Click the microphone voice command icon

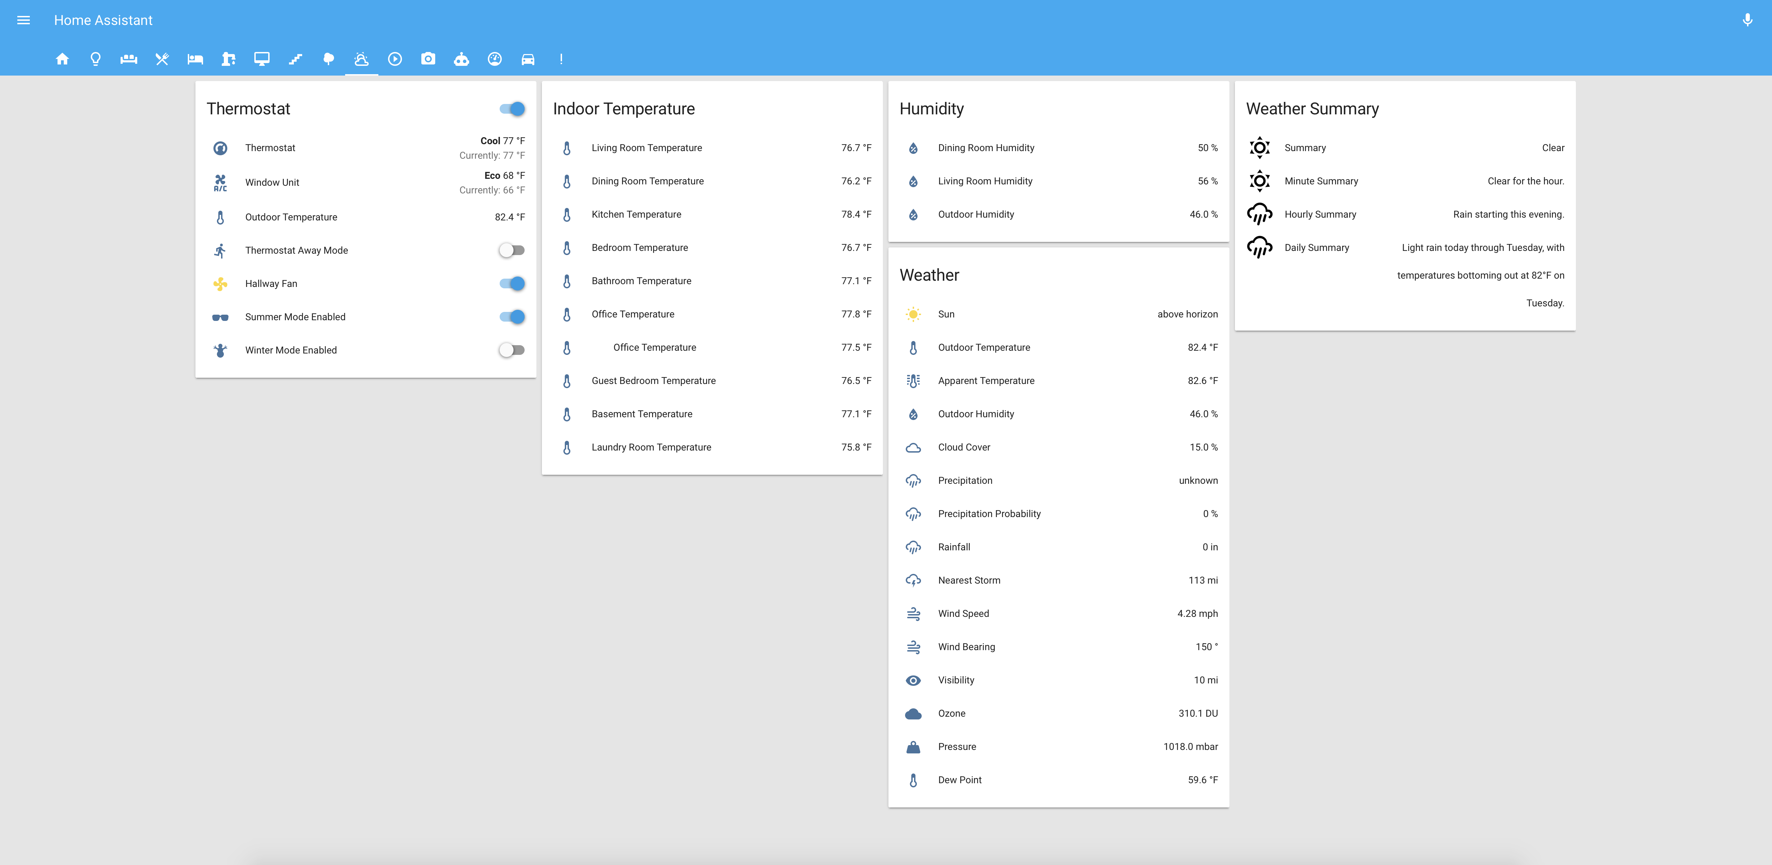click(1747, 21)
